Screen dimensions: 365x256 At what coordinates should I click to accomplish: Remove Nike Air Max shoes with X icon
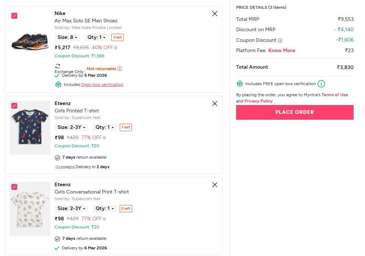point(215,14)
